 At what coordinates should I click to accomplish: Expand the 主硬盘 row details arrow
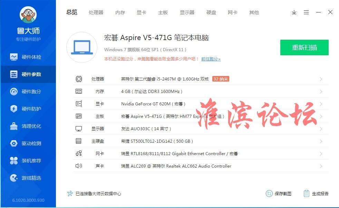pos(321,141)
